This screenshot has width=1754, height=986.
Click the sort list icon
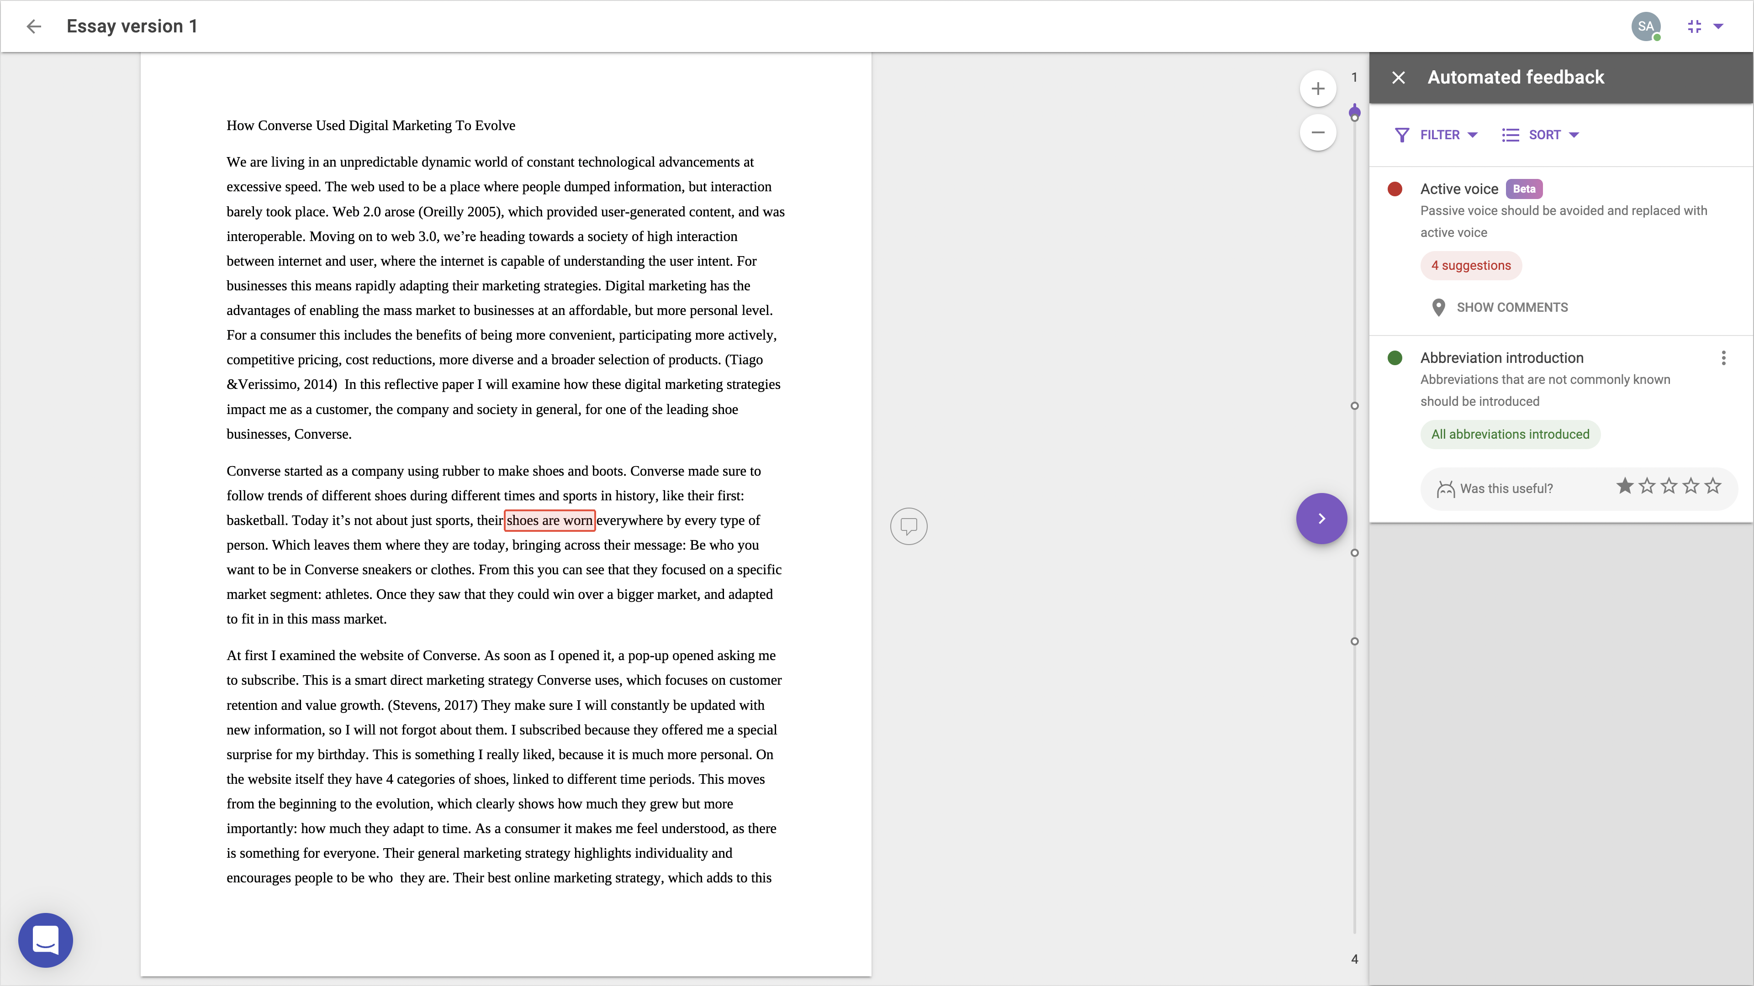pos(1510,135)
